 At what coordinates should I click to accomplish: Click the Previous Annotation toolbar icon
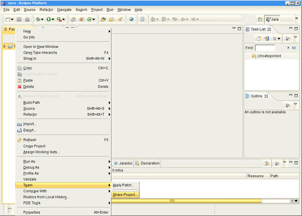point(164,19)
